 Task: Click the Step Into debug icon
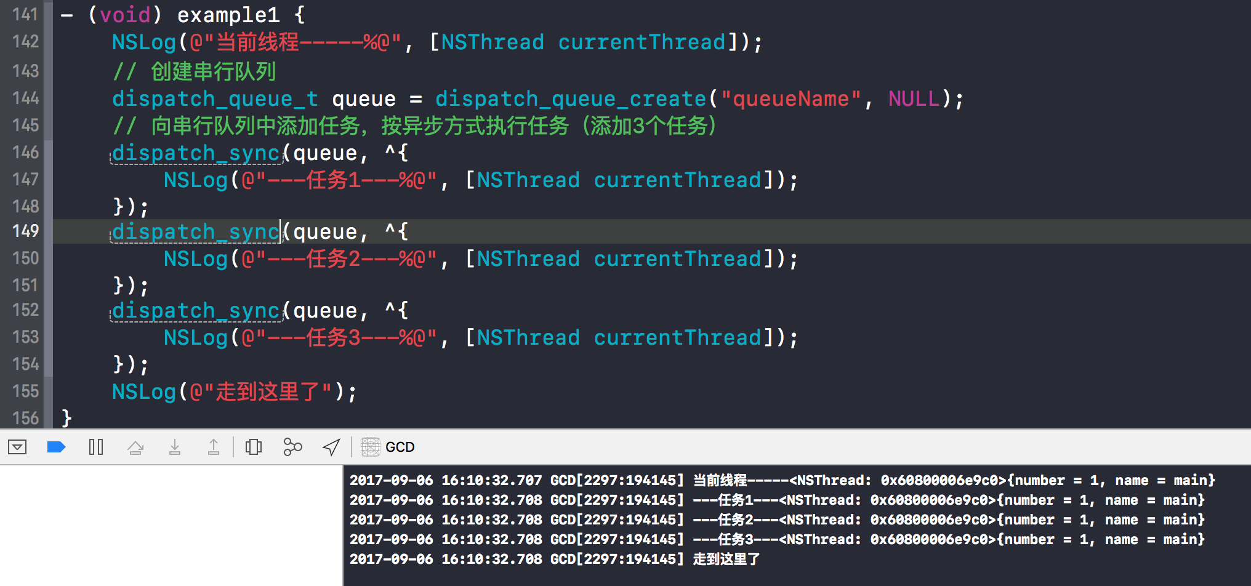point(175,447)
